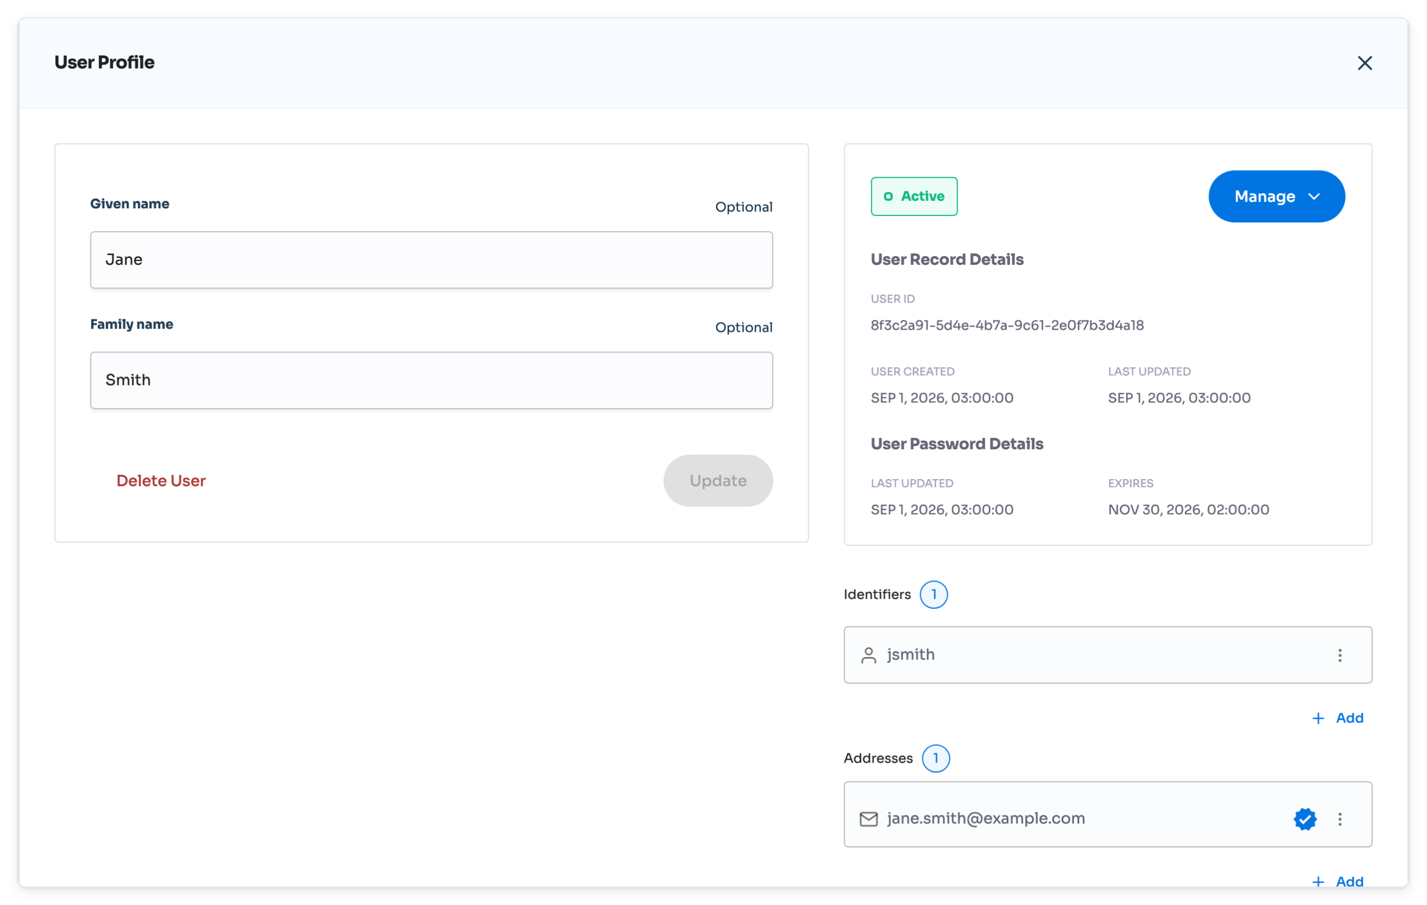Open options menu for jsmith identifier

1339,655
